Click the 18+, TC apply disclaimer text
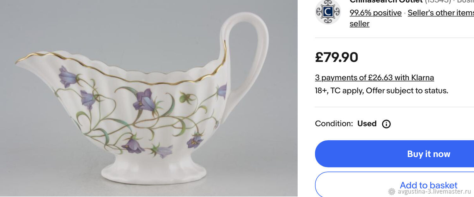The image size is (474, 197). pos(381,91)
